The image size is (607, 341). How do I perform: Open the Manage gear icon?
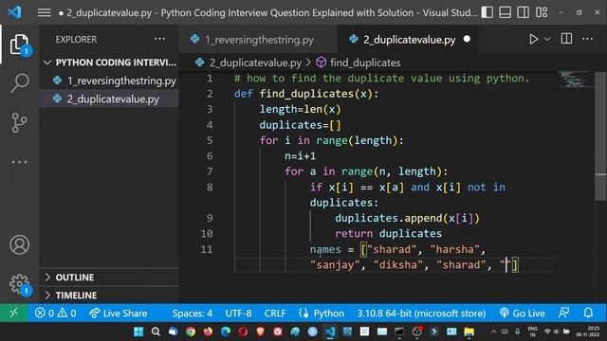click(19, 284)
